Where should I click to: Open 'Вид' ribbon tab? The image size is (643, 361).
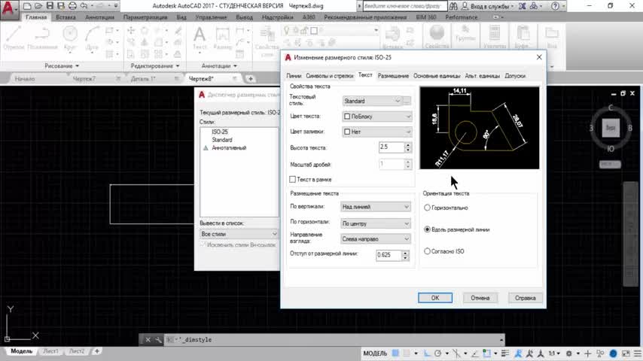pos(181,17)
